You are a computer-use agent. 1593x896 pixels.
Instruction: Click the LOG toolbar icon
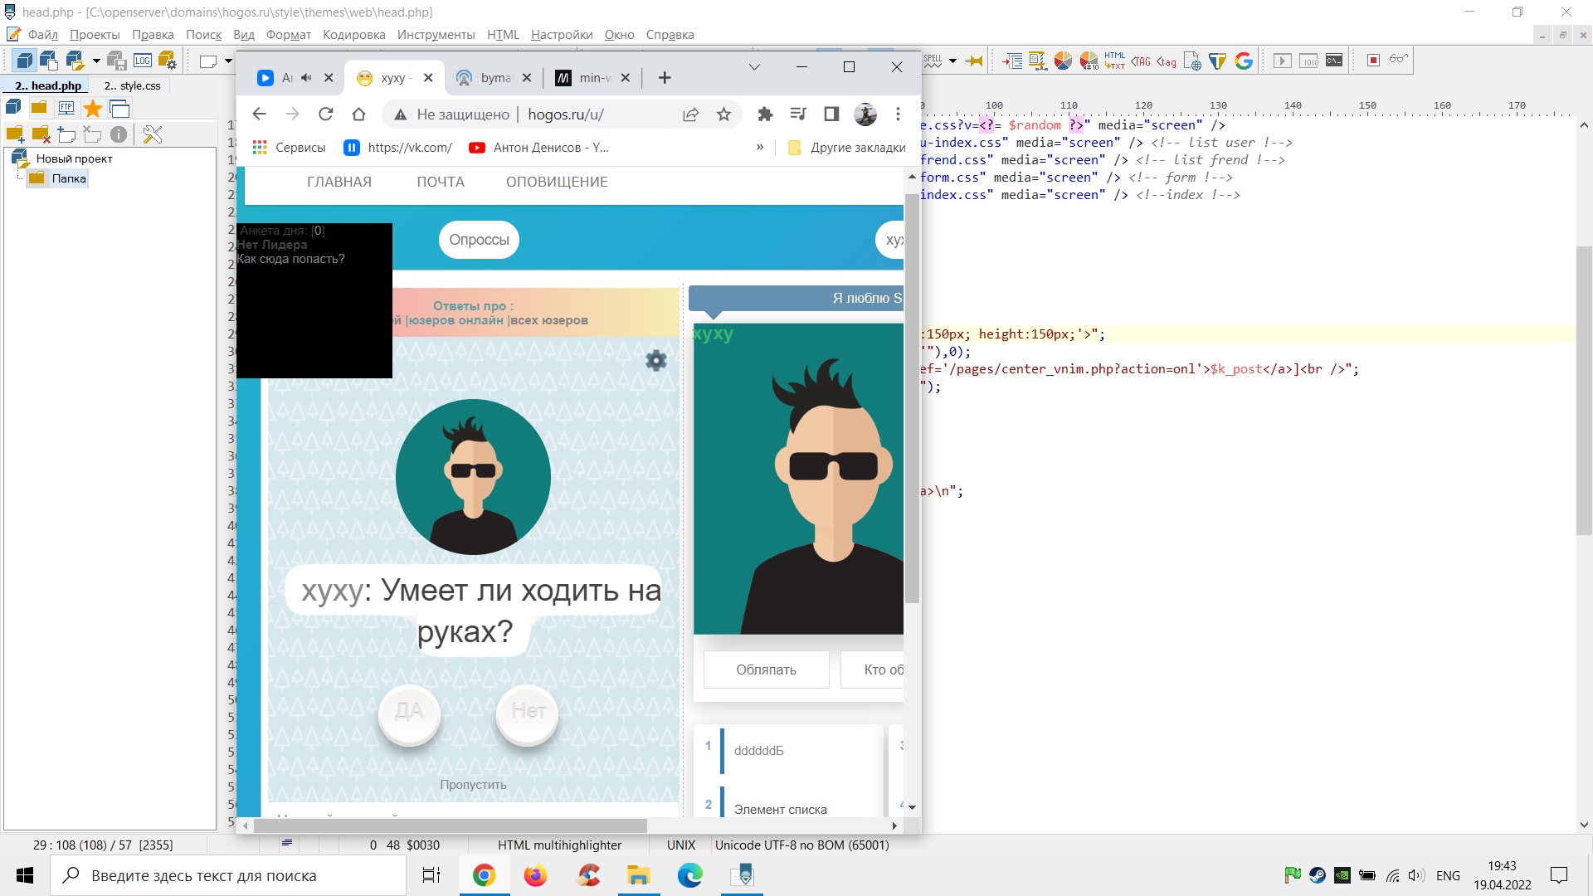(x=143, y=61)
